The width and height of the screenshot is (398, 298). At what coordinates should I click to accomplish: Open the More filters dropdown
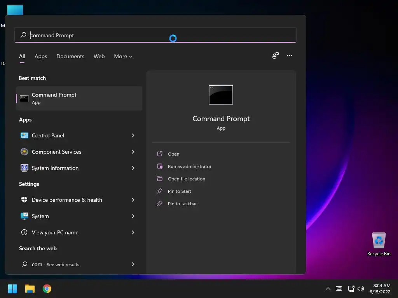click(123, 56)
